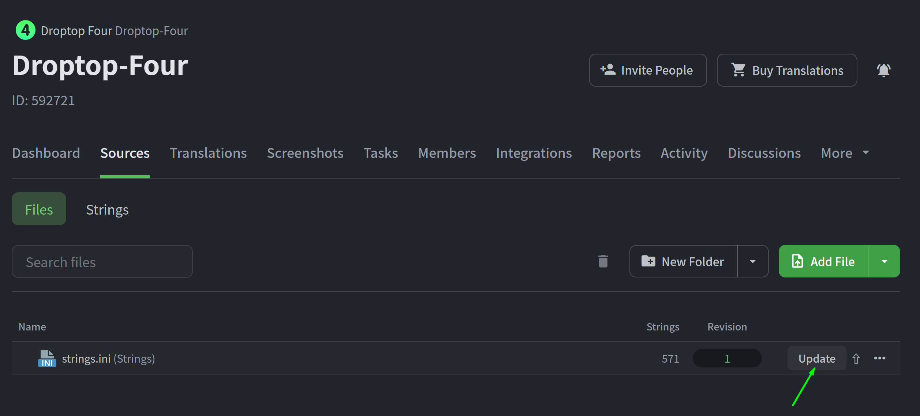Switch to the Strings sub-tab

click(107, 209)
